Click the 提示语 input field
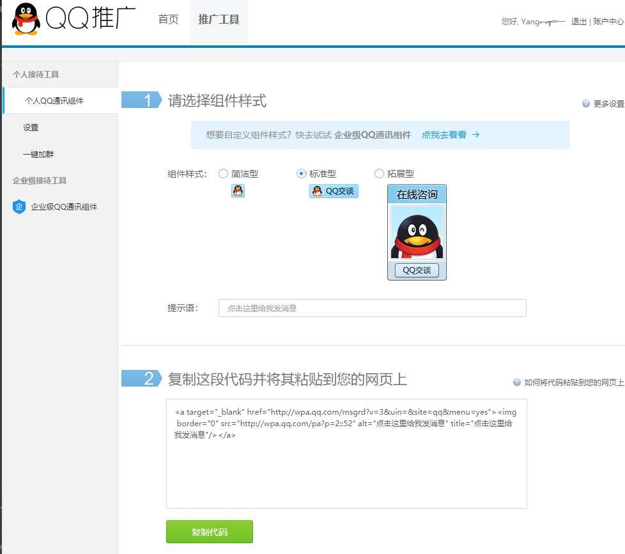 click(x=373, y=308)
